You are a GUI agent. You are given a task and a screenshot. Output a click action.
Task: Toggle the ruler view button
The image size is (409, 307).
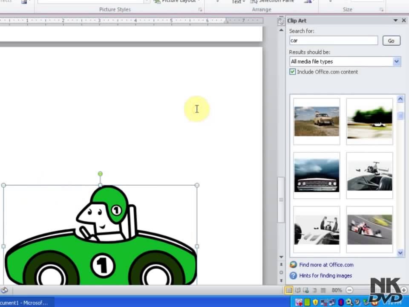click(281, 21)
